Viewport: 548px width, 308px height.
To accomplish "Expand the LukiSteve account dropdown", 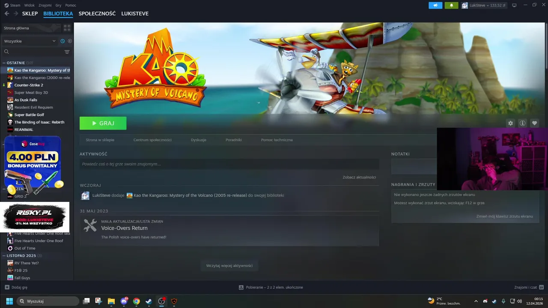I will 483,5.
